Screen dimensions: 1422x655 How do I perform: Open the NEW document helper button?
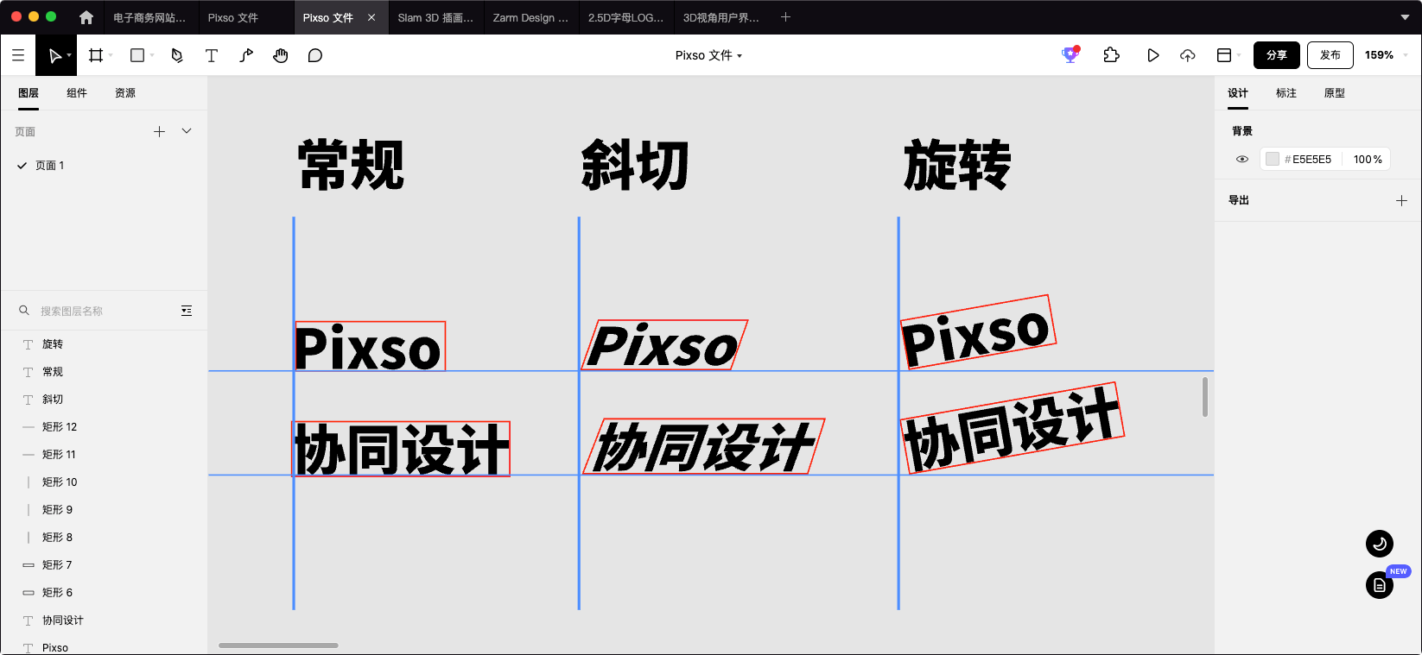(x=1380, y=585)
